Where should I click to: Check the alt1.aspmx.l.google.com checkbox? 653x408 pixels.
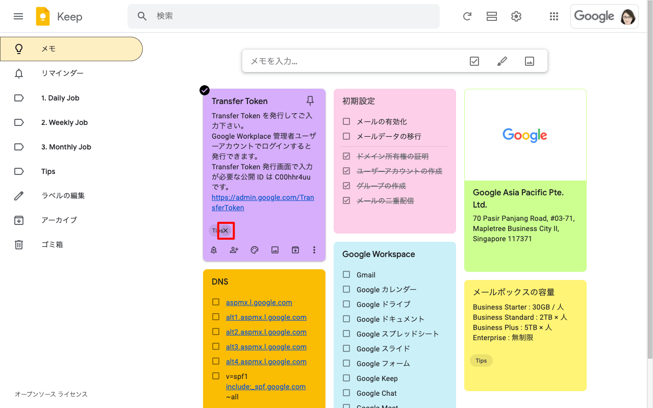coord(216,317)
